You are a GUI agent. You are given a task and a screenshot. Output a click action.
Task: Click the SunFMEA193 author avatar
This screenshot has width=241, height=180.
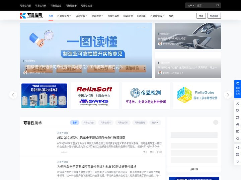coord(160,44)
